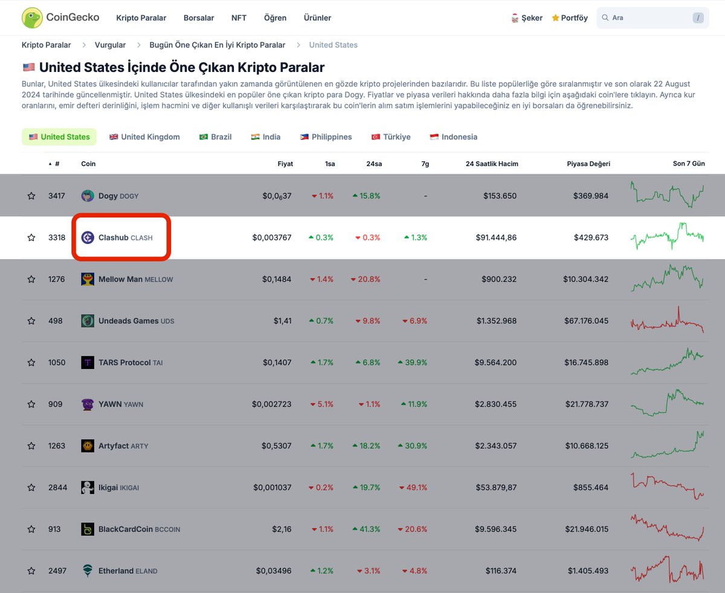Sort by the 24sa column header

374,164
